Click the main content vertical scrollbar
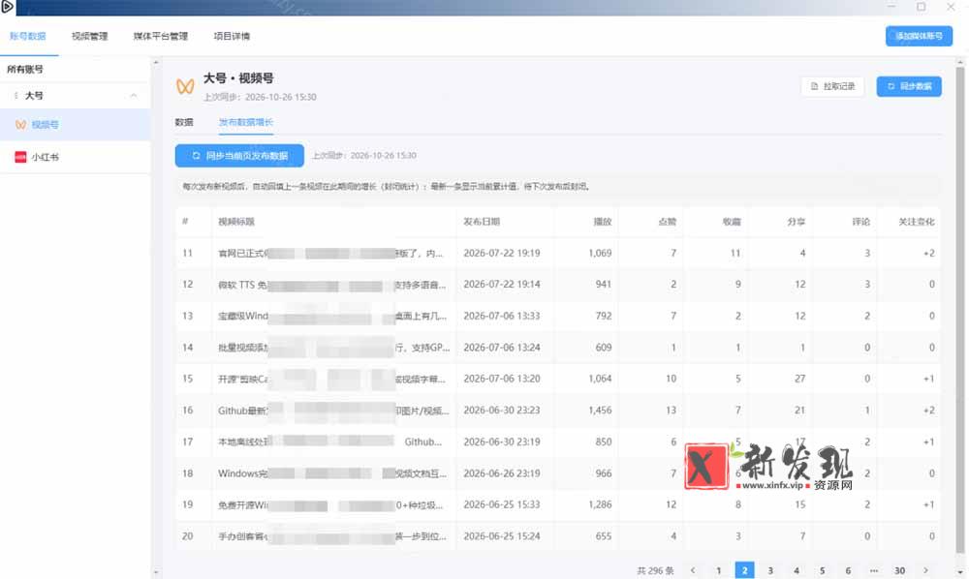 959,309
